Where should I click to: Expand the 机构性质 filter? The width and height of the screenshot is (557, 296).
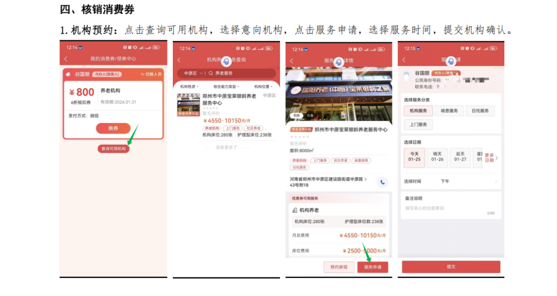pyautogui.click(x=189, y=86)
